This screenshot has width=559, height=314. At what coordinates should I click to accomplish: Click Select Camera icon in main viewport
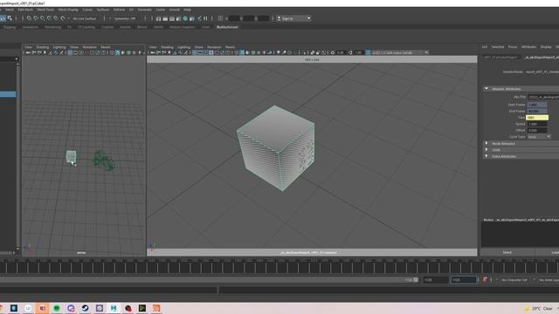(x=153, y=52)
